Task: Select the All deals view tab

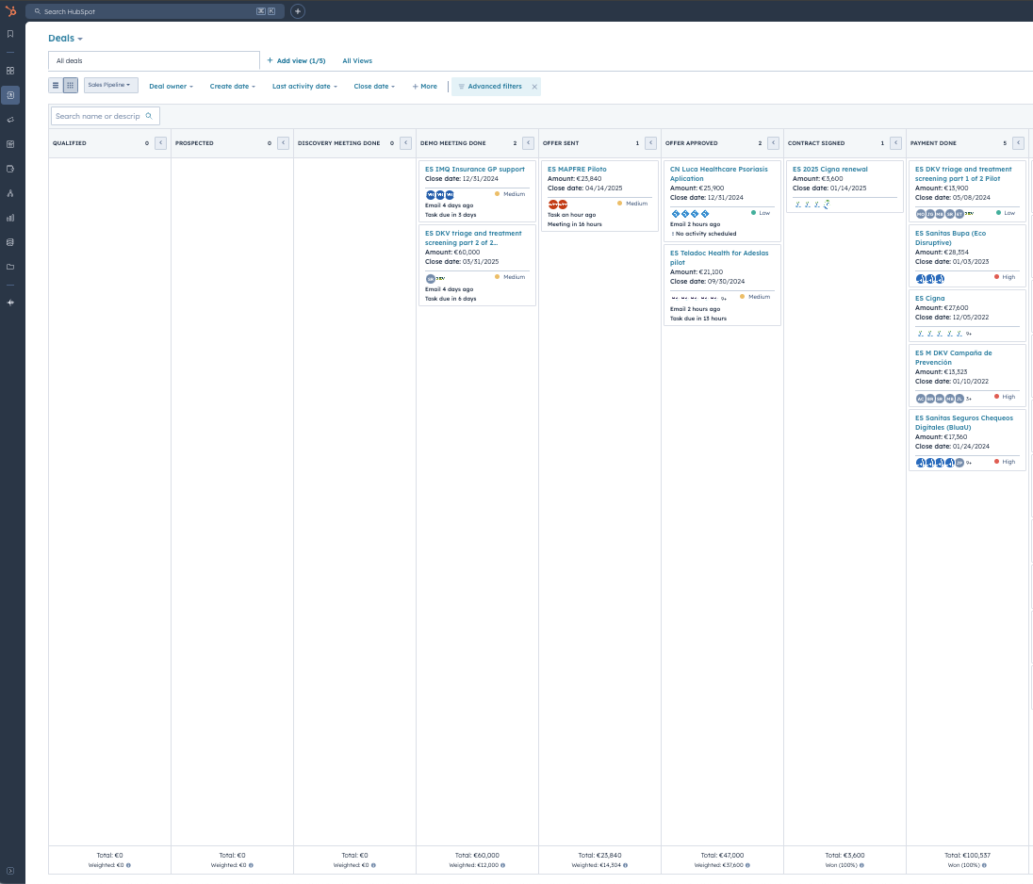Action: pos(154,61)
